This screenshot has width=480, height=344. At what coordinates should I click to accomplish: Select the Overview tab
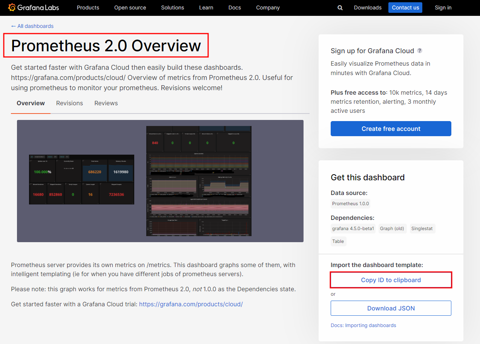[31, 103]
